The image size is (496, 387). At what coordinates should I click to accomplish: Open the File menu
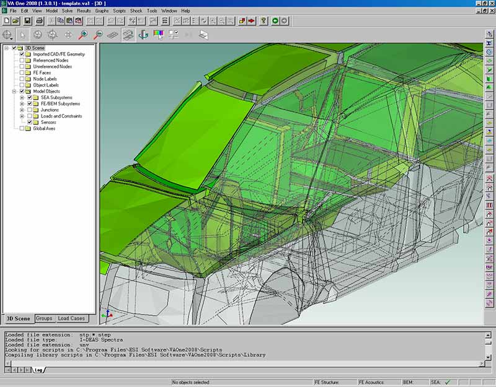point(13,11)
